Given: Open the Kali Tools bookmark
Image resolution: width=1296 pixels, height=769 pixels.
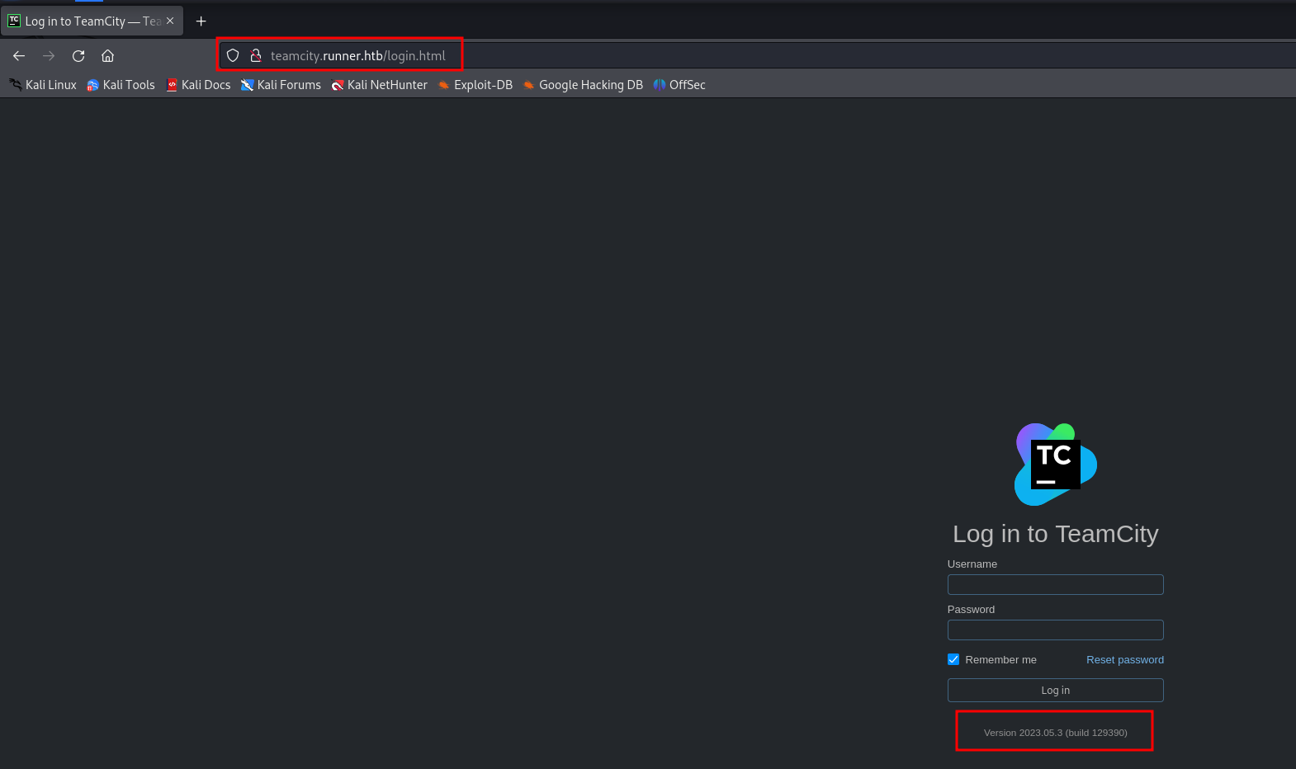Looking at the screenshot, I should [x=121, y=85].
